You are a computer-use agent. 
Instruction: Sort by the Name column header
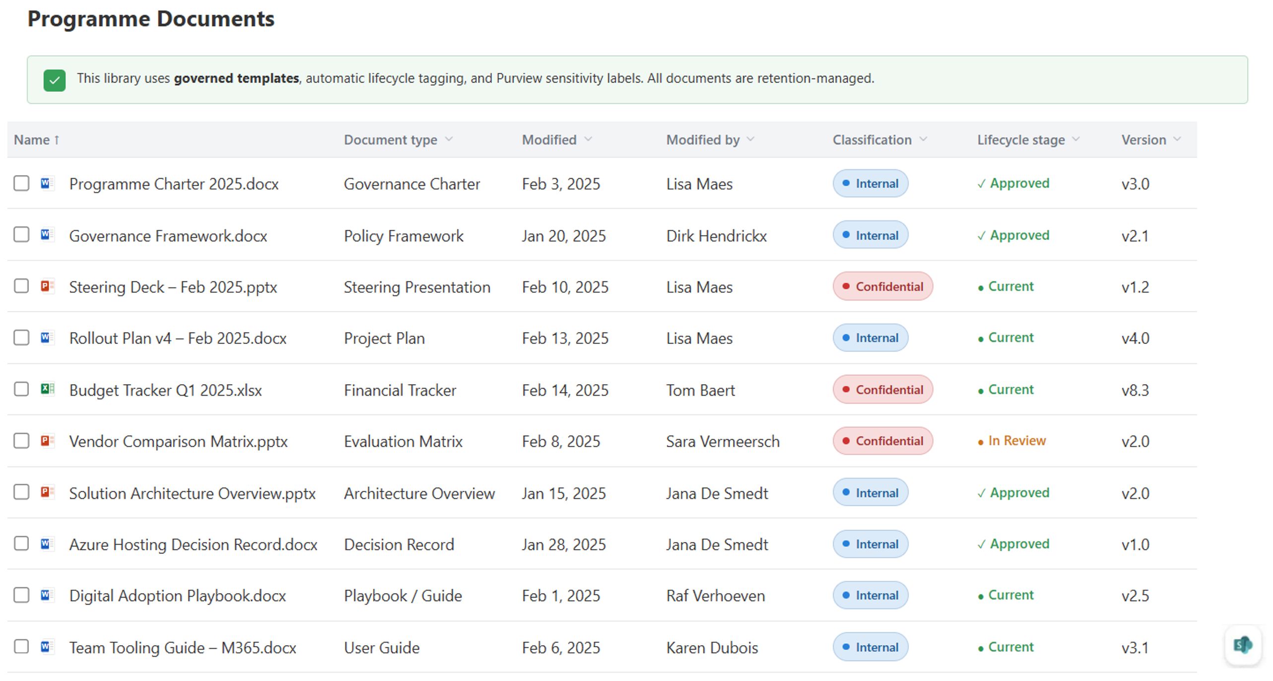[32, 140]
